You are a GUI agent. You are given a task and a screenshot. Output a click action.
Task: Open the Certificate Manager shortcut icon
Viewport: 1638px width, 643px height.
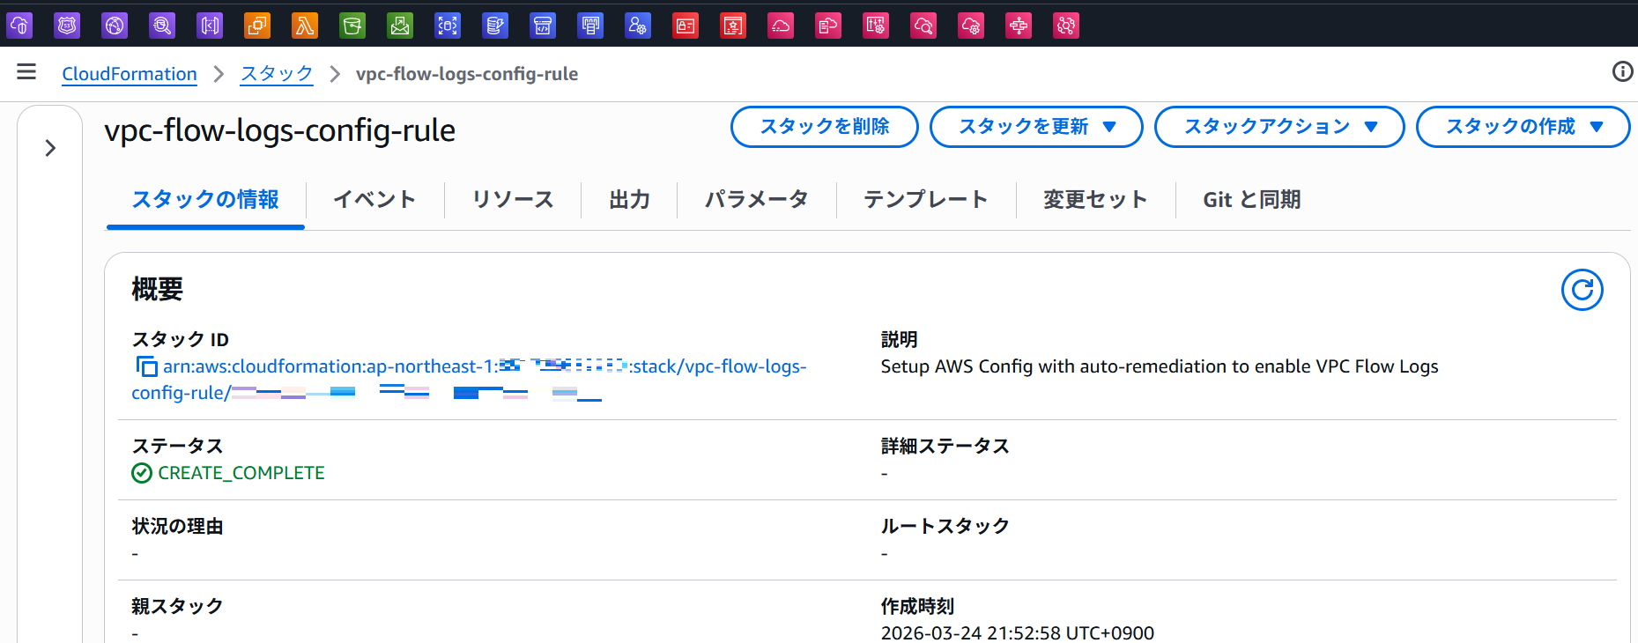[733, 26]
